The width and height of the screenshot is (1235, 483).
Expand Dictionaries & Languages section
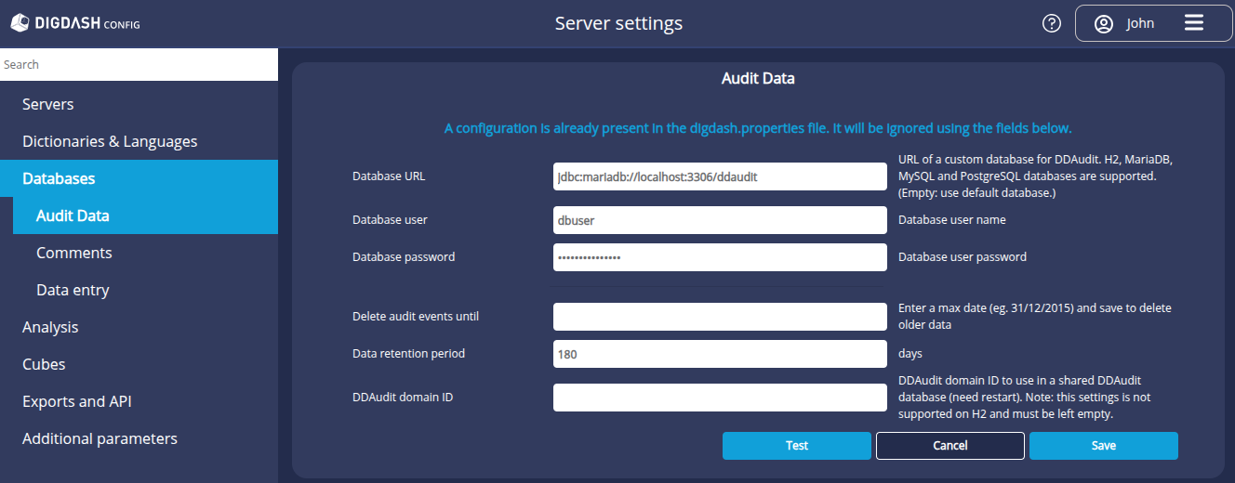tap(110, 141)
